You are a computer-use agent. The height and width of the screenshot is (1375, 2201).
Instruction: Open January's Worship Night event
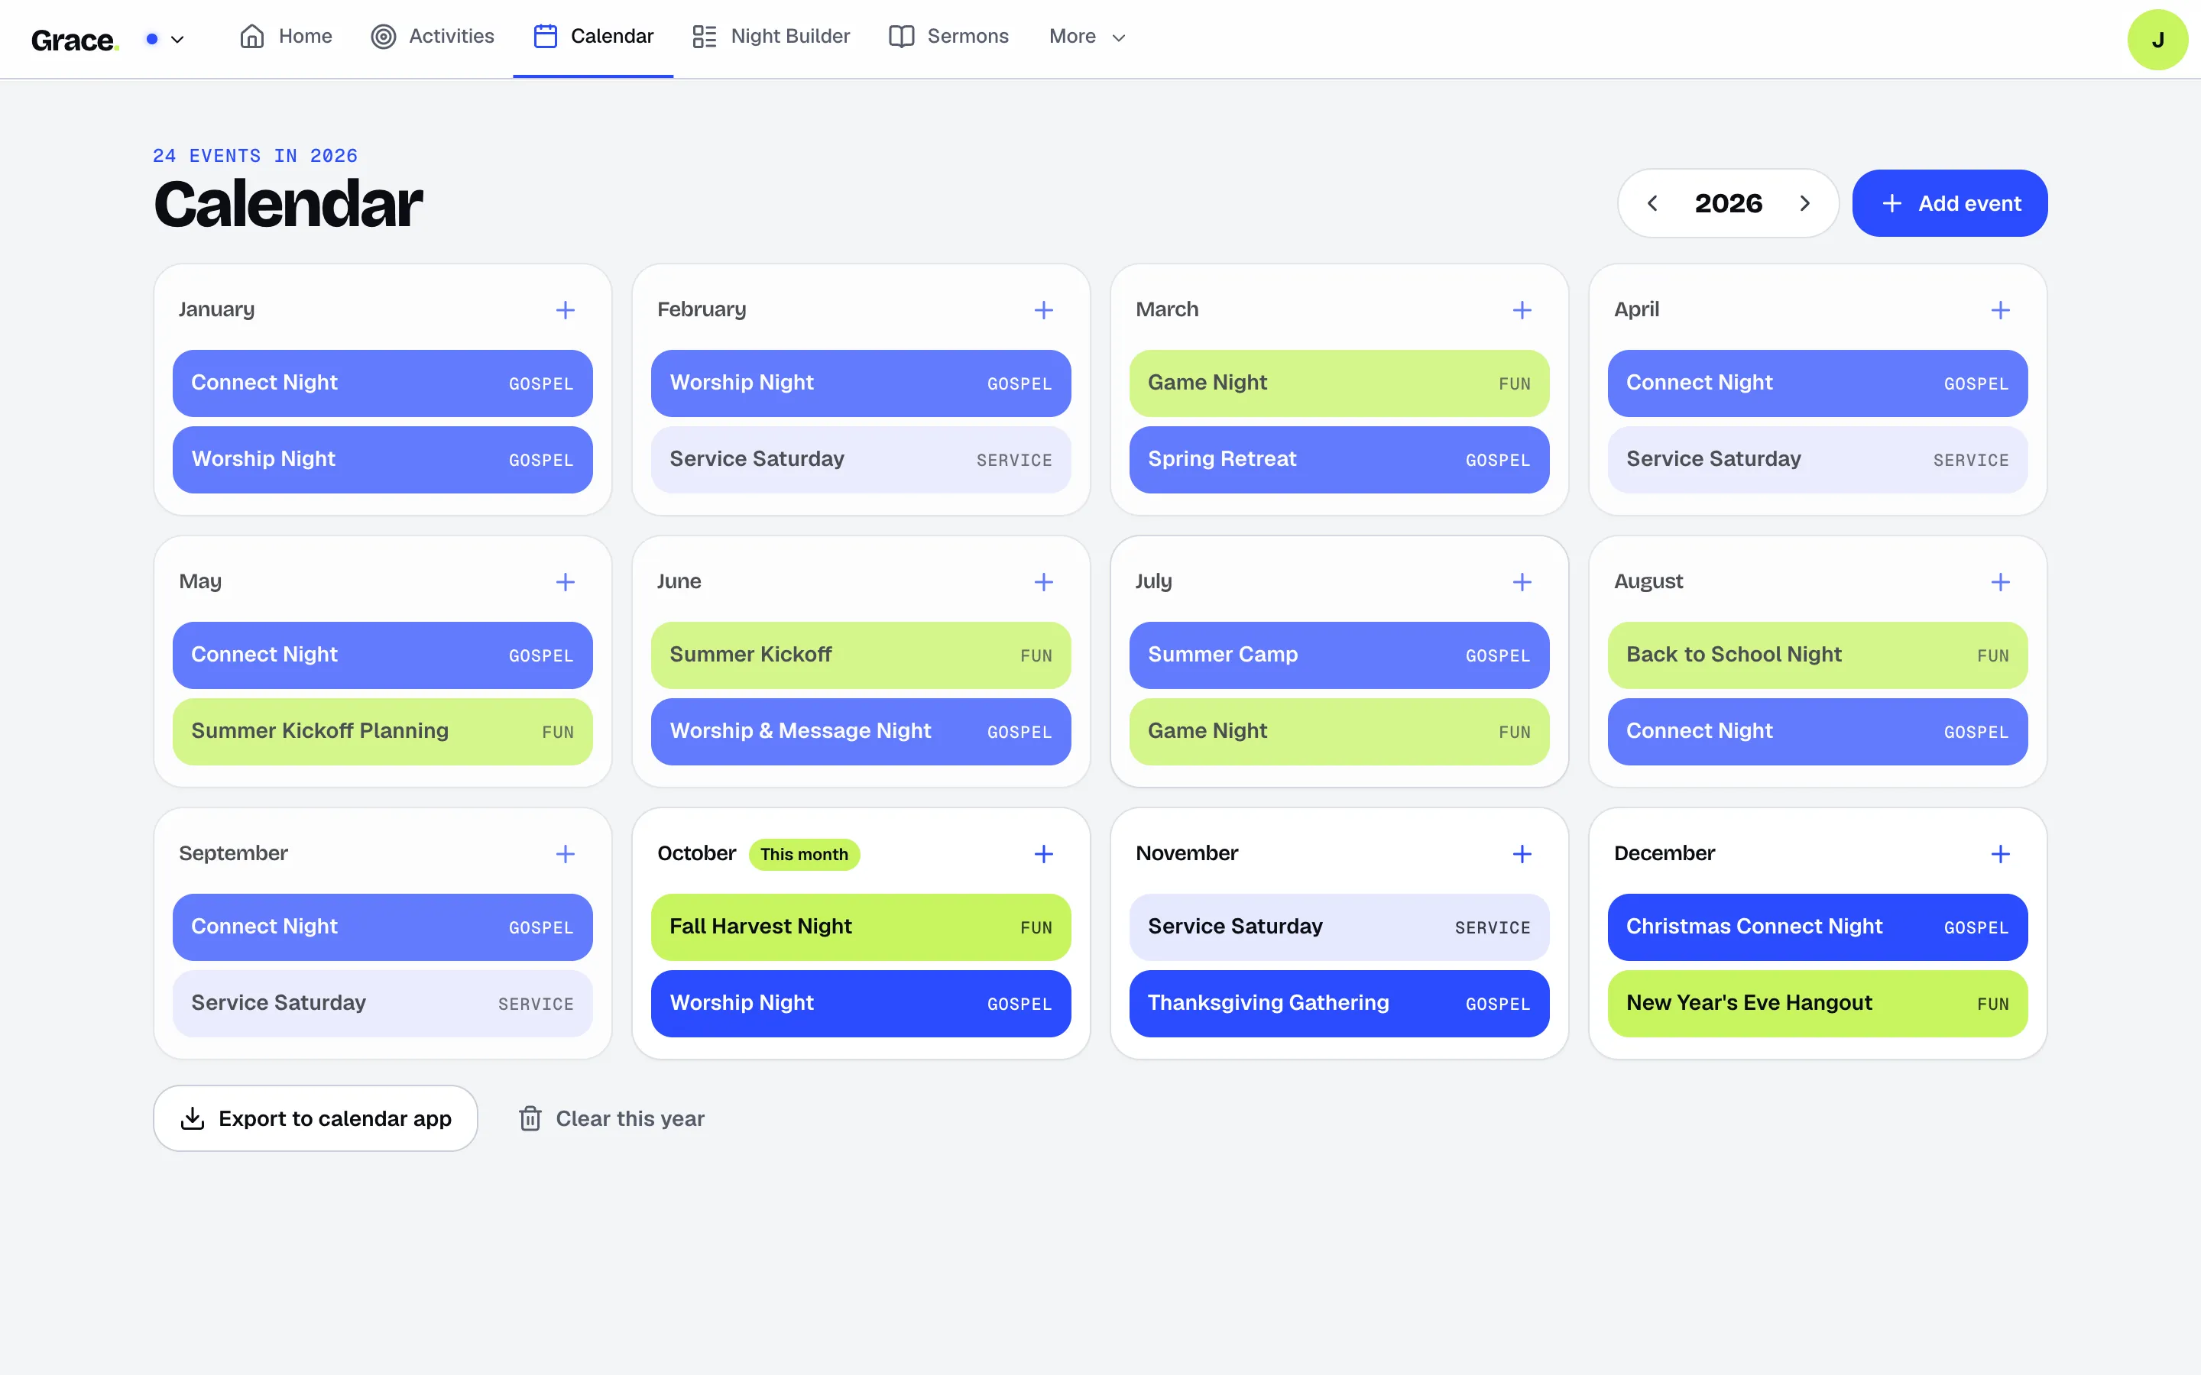tap(382, 460)
